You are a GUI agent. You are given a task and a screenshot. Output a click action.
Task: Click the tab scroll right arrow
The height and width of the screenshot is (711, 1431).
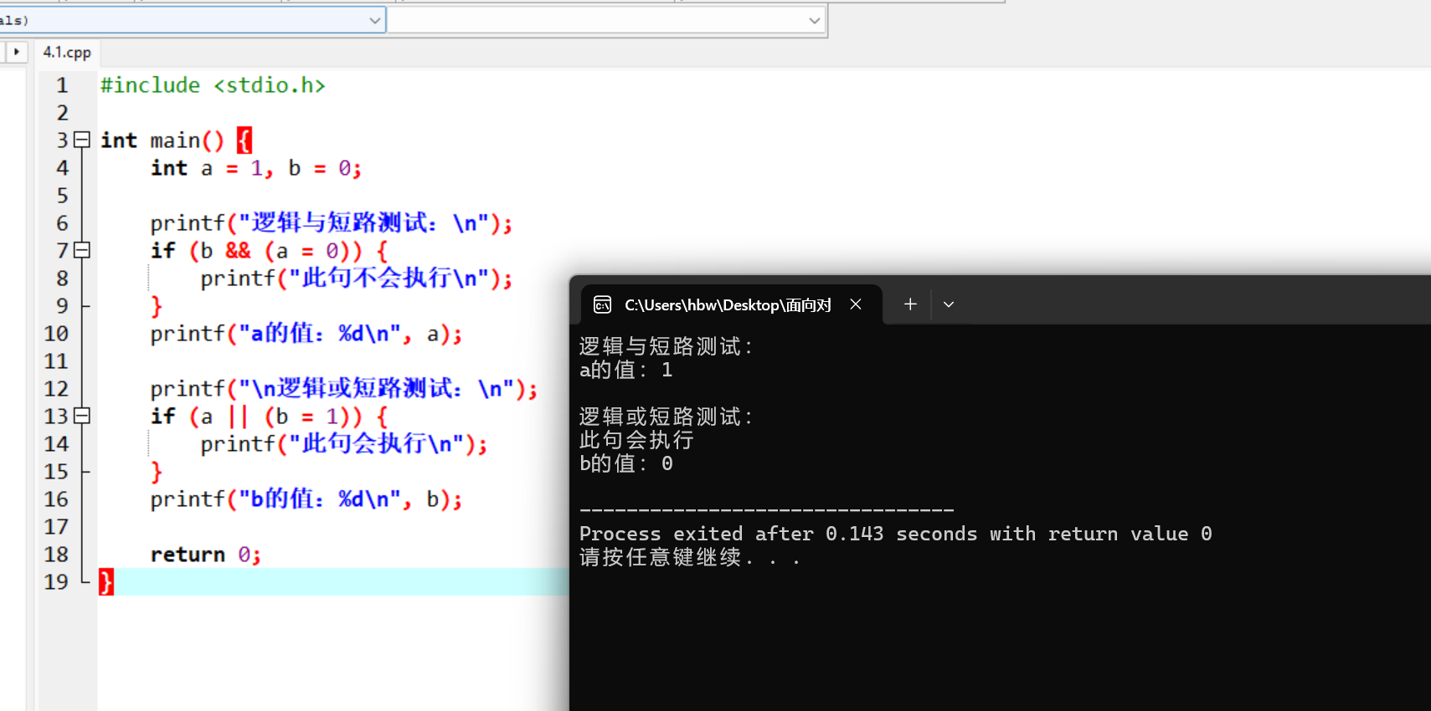point(16,52)
